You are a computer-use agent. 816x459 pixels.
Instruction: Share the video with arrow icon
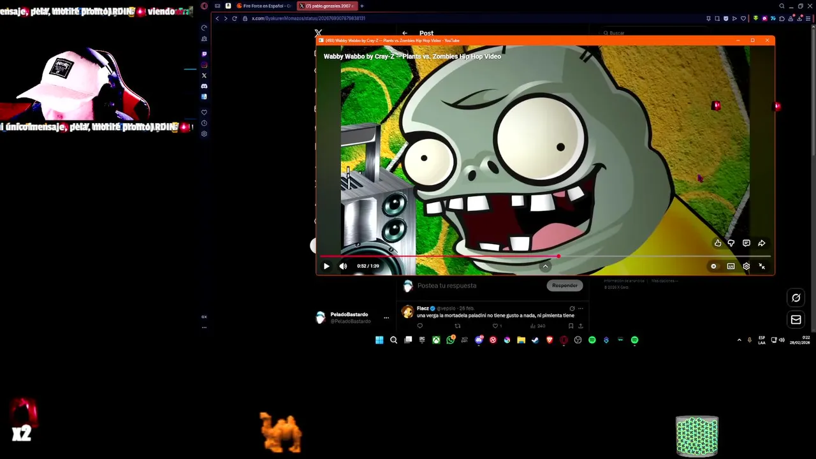coord(762,243)
